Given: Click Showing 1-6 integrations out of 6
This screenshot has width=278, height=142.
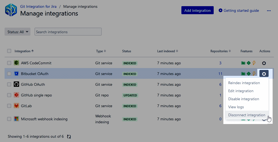Looking at the screenshot, I should pos(36,137).
